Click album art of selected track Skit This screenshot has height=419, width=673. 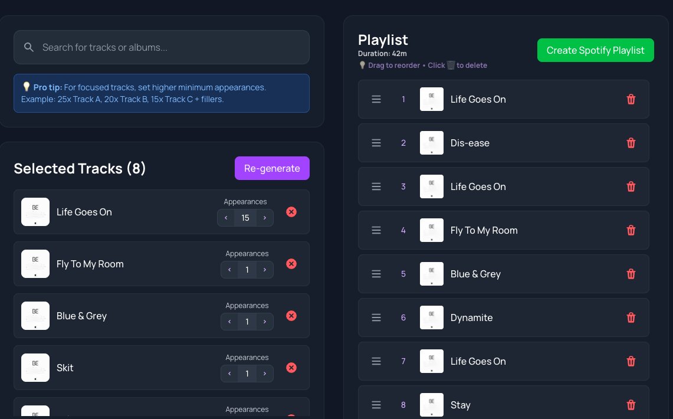(35, 368)
